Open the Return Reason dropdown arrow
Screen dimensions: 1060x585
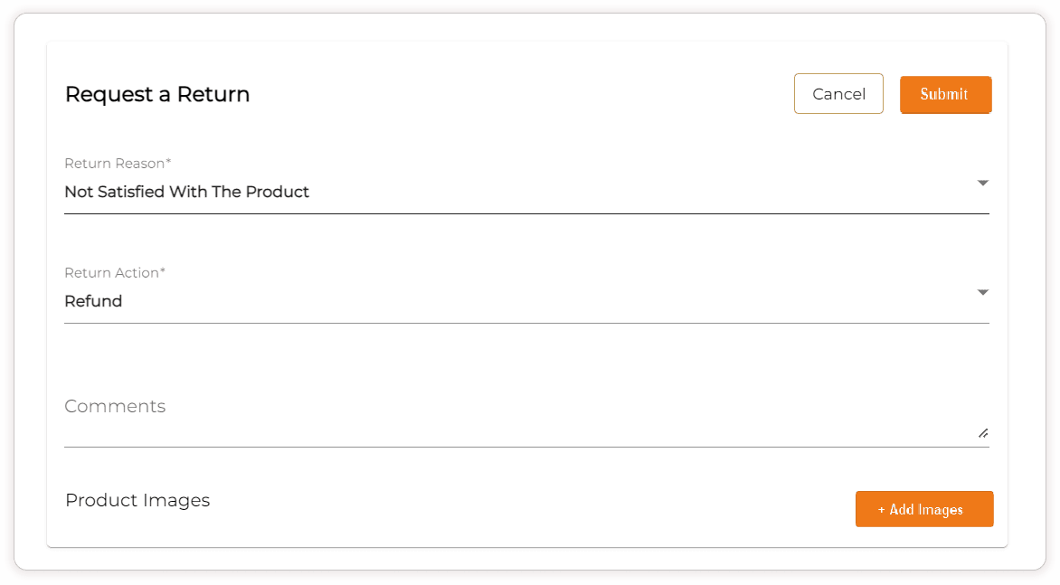tap(983, 184)
